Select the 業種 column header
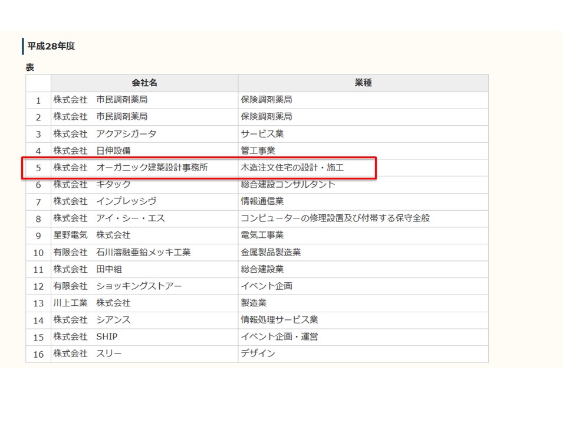Screen dimensions: 566x425 tap(363, 83)
